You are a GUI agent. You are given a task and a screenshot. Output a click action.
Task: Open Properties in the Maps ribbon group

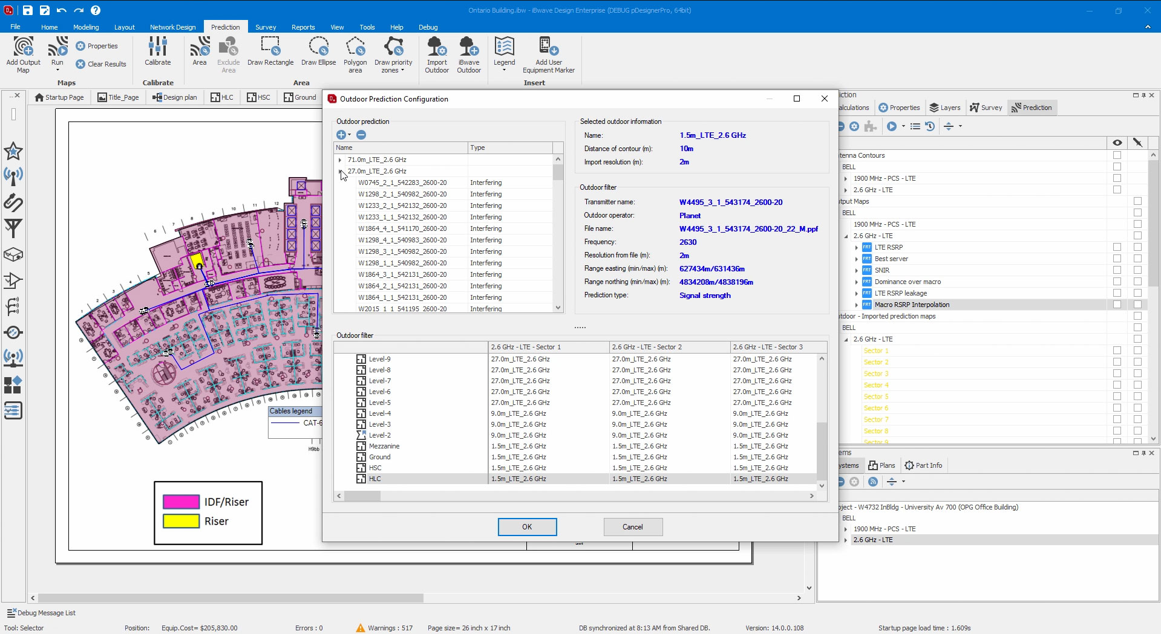pos(97,46)
